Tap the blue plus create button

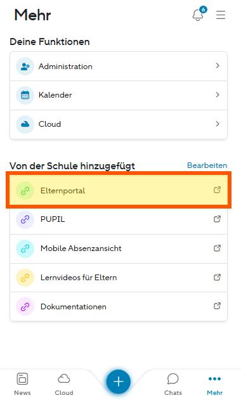tap(119, 382)
